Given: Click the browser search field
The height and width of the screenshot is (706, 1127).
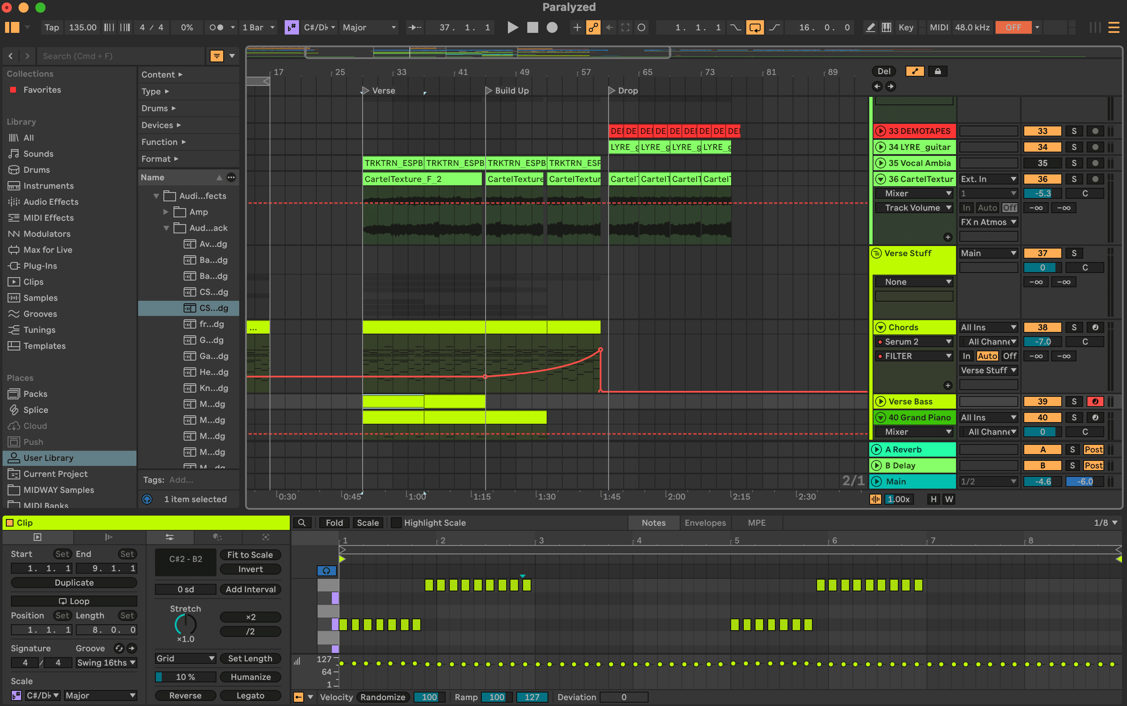Looking at the screenshot, I should 120,56.
